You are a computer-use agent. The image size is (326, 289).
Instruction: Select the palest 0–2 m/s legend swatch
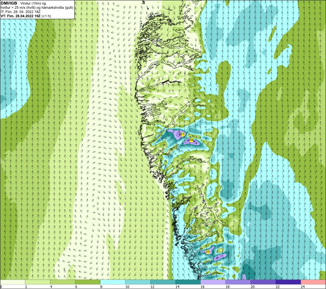tap(13, 282)
